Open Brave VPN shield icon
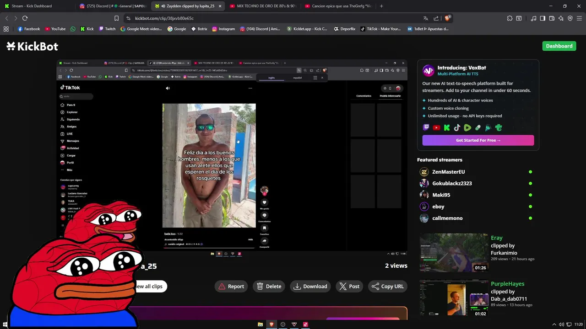Viewport: 586px width, 329px height. 570,18
